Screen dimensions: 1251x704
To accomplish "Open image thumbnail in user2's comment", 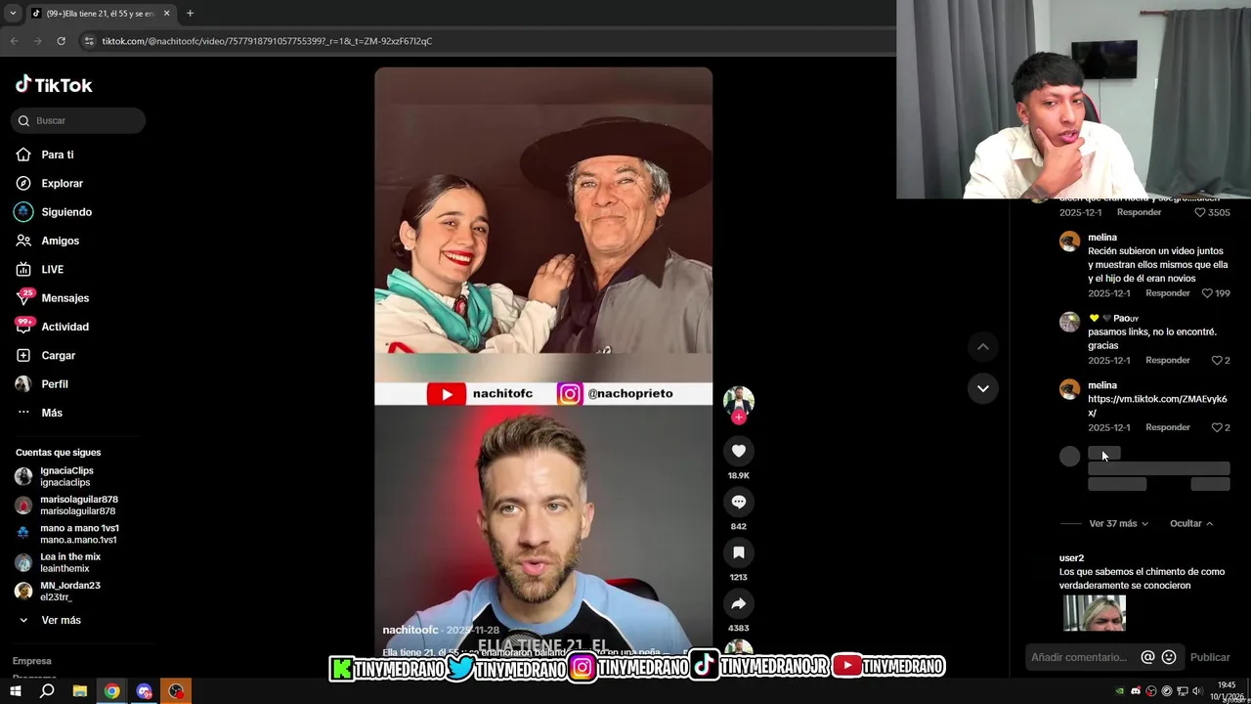I will (1094, 613).
